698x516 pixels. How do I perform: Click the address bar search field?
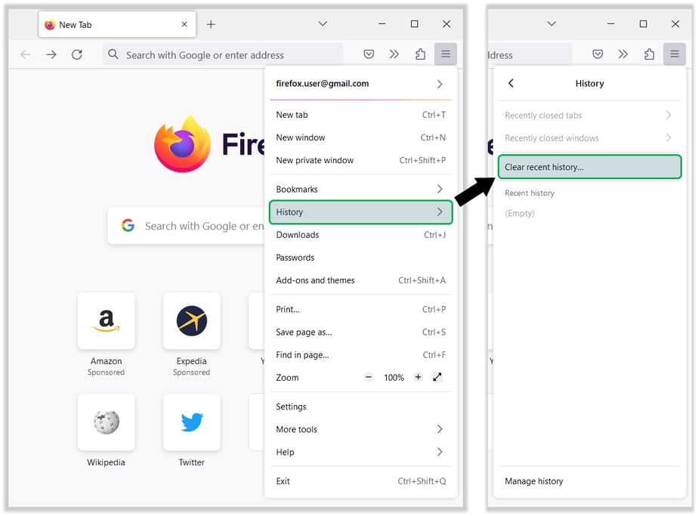click(227, 54)
